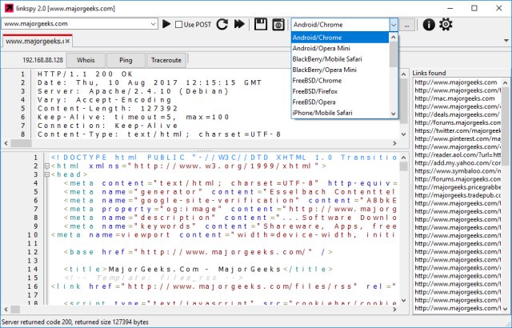Expand the URL address dropdown arrow
Viewport: 512px width, 328px height.
[x=152, y=25]
